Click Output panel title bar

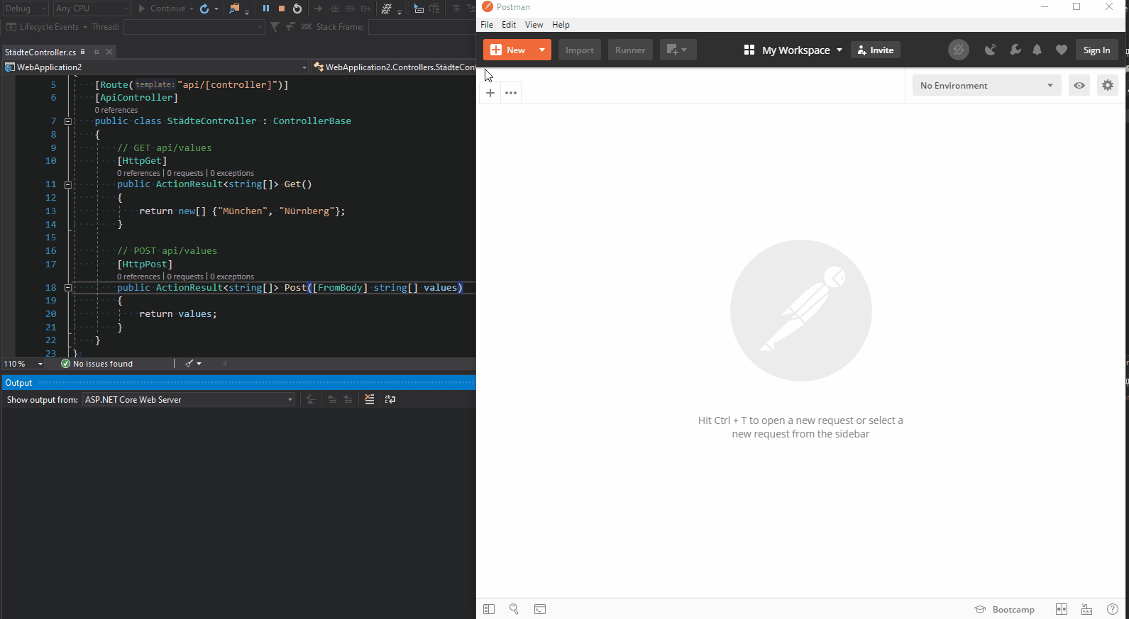pos(238,383)
